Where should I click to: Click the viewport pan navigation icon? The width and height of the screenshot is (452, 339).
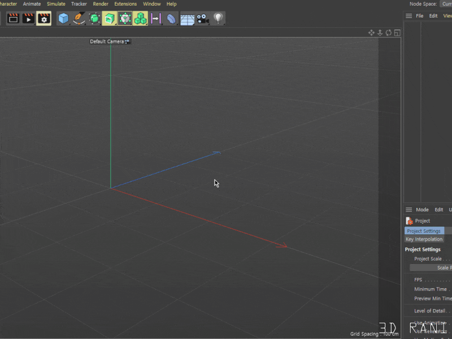(371, 32)
